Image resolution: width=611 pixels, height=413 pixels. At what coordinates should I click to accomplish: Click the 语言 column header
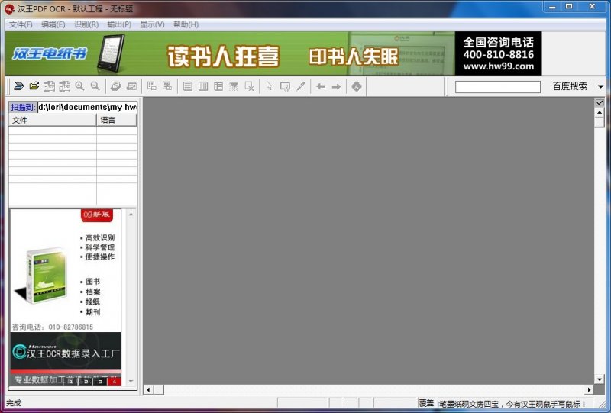click(117, 121)
